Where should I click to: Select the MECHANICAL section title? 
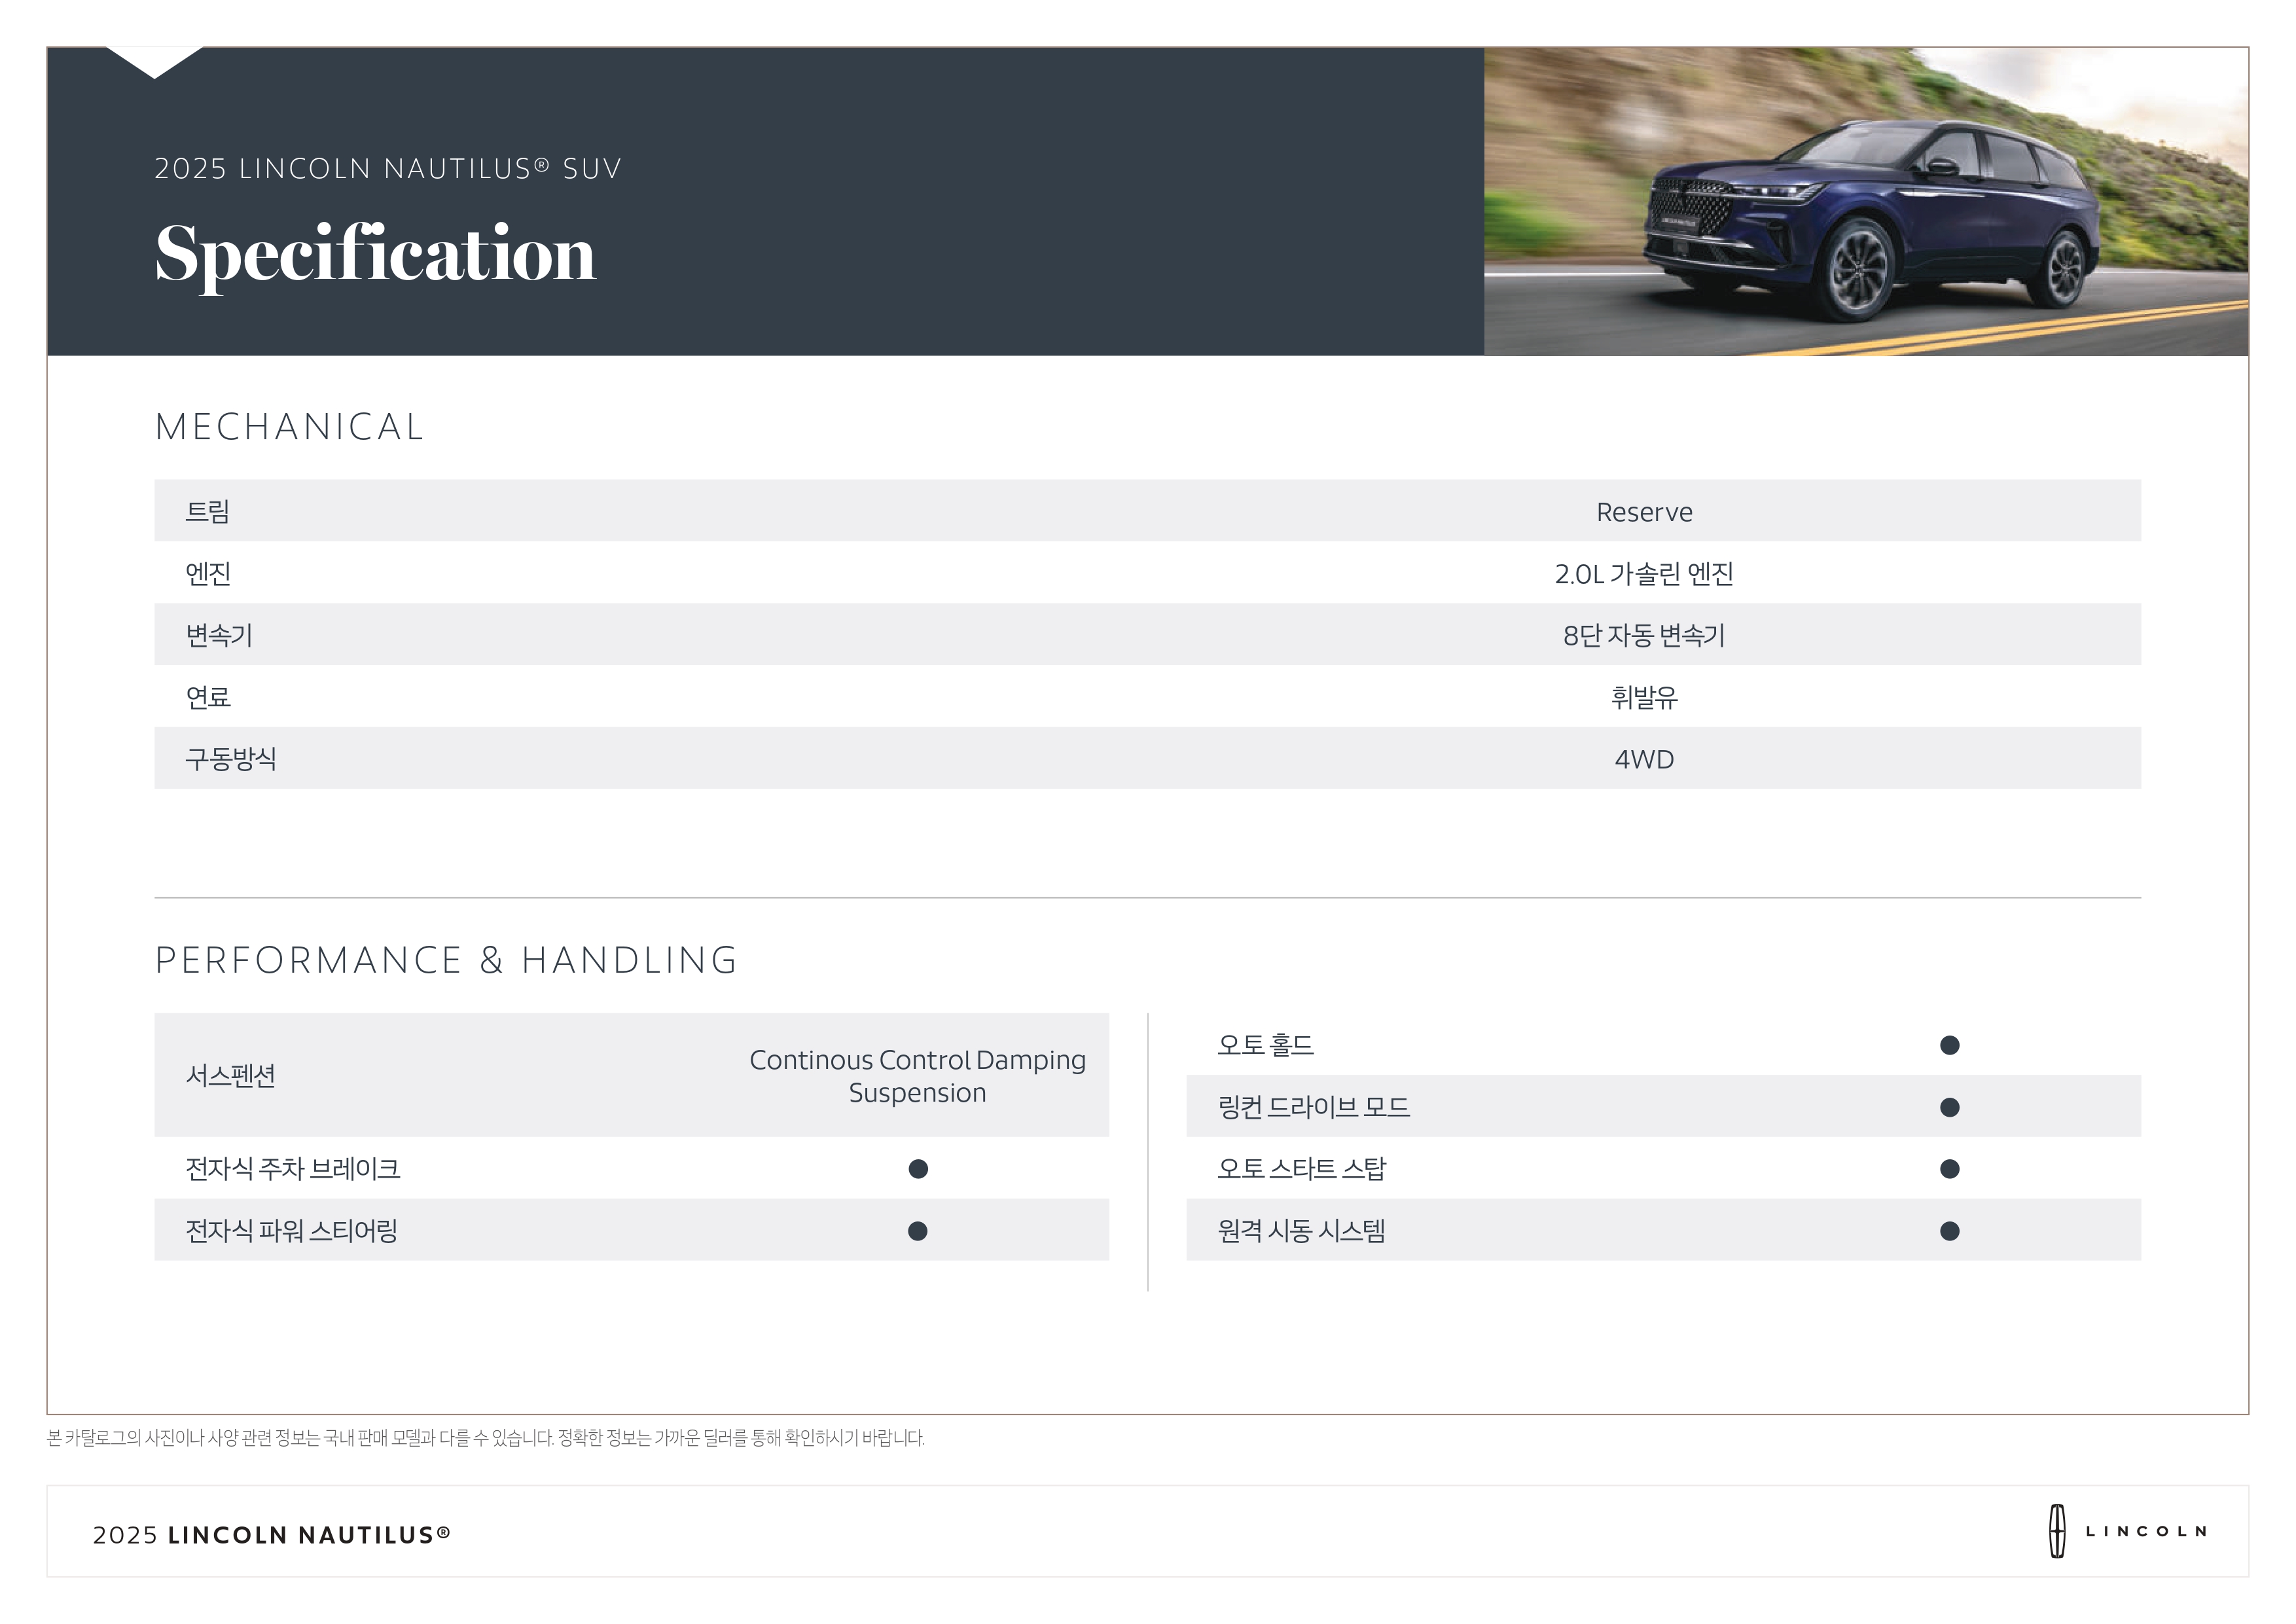point(290,427)
